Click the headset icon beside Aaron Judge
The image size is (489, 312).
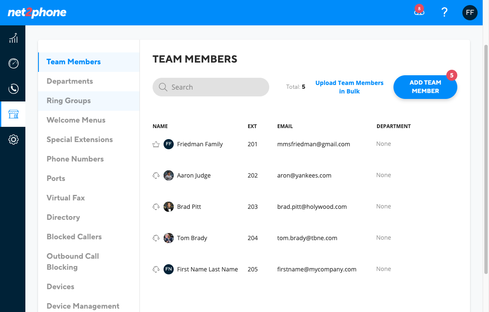[156, 175]
